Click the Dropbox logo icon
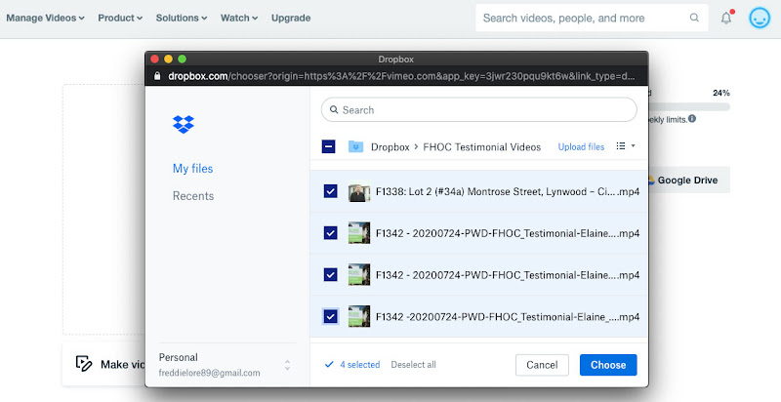 [184, 124]
